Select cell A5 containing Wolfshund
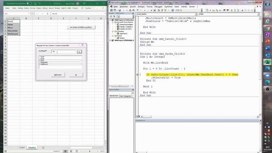 pos(14,34)
